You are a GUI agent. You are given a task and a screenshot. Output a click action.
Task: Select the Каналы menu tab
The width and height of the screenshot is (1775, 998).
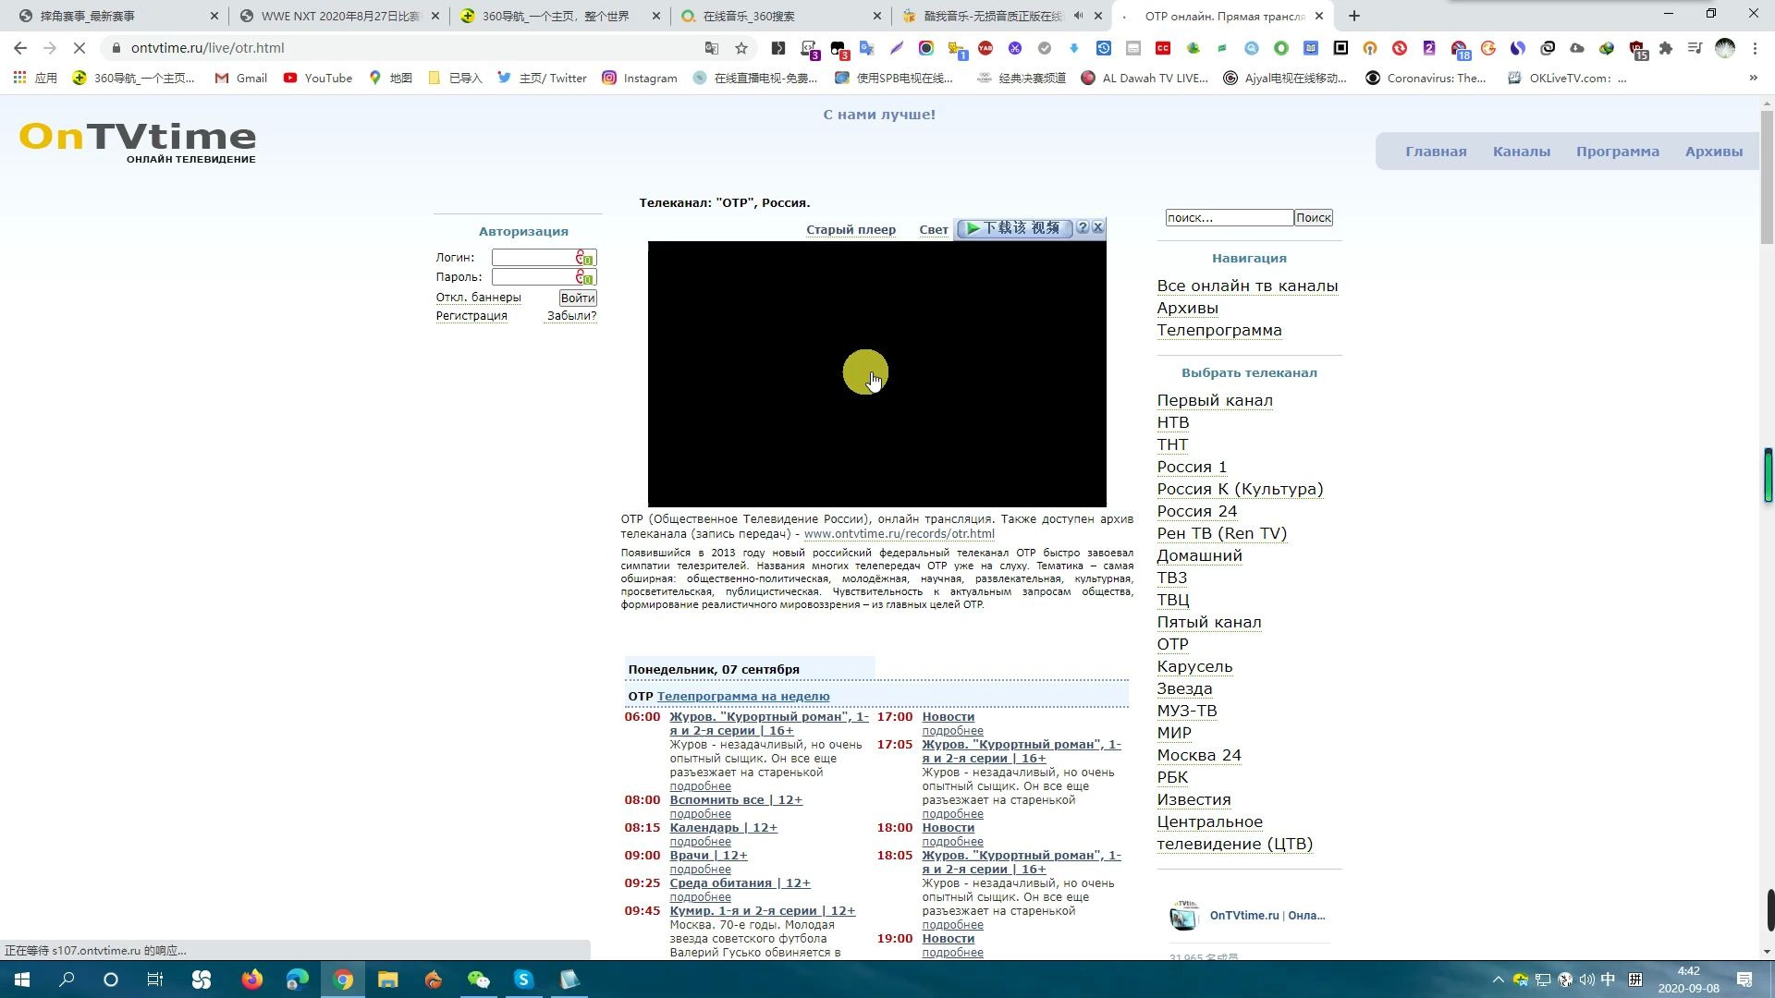pos(1524,150)
